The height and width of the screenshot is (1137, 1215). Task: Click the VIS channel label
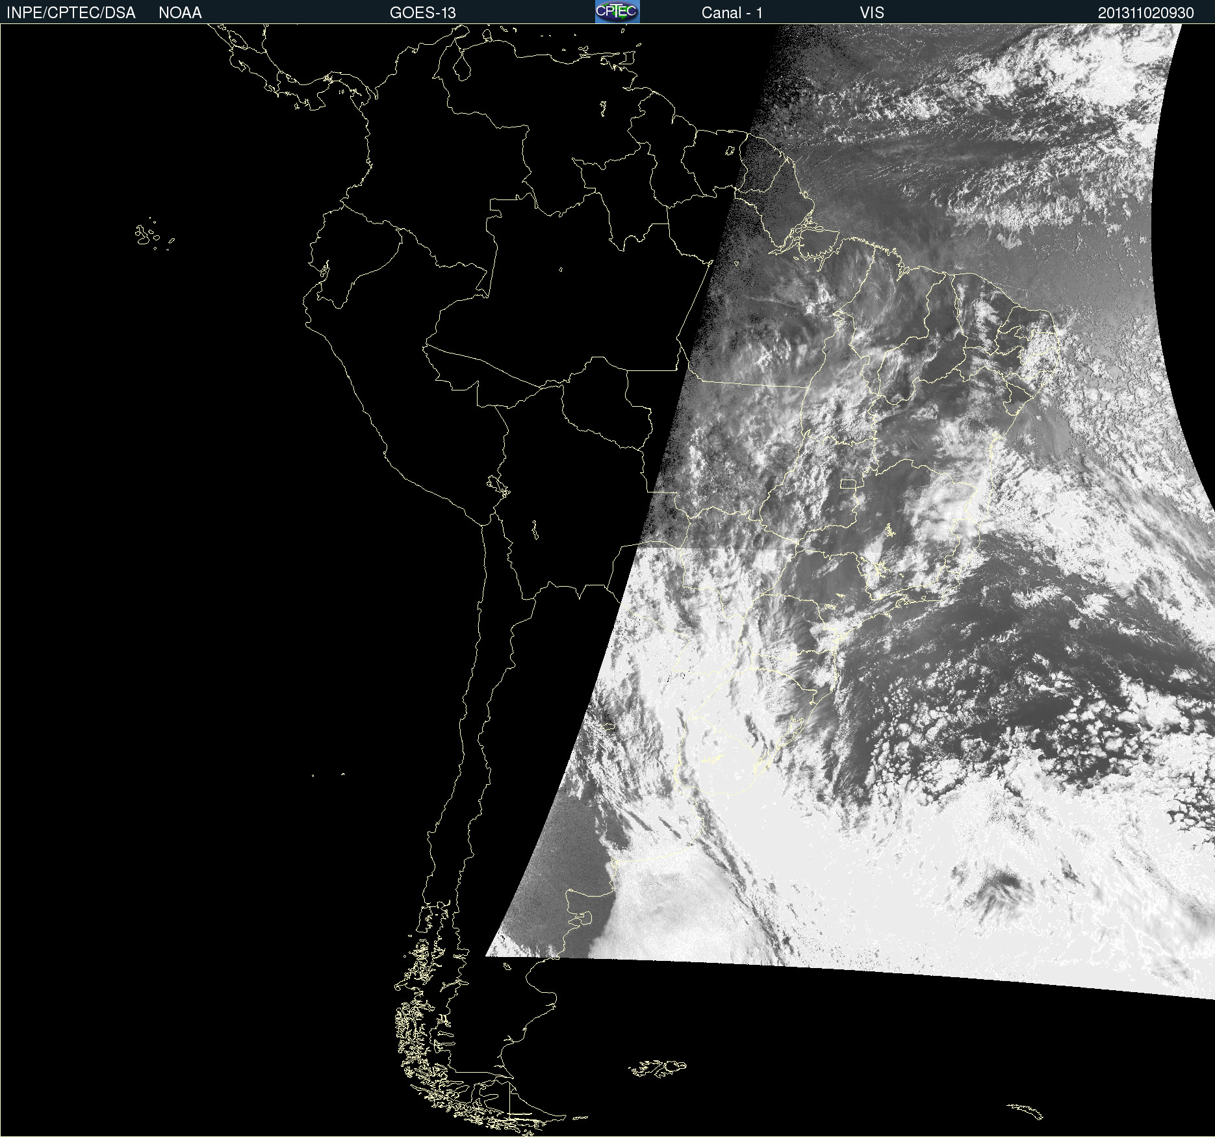872,13
